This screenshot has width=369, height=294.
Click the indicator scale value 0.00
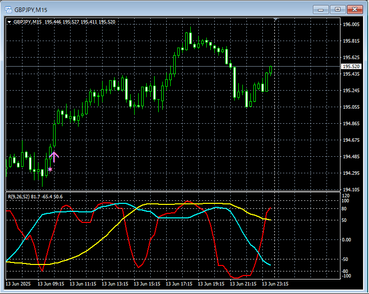point(346,239)
